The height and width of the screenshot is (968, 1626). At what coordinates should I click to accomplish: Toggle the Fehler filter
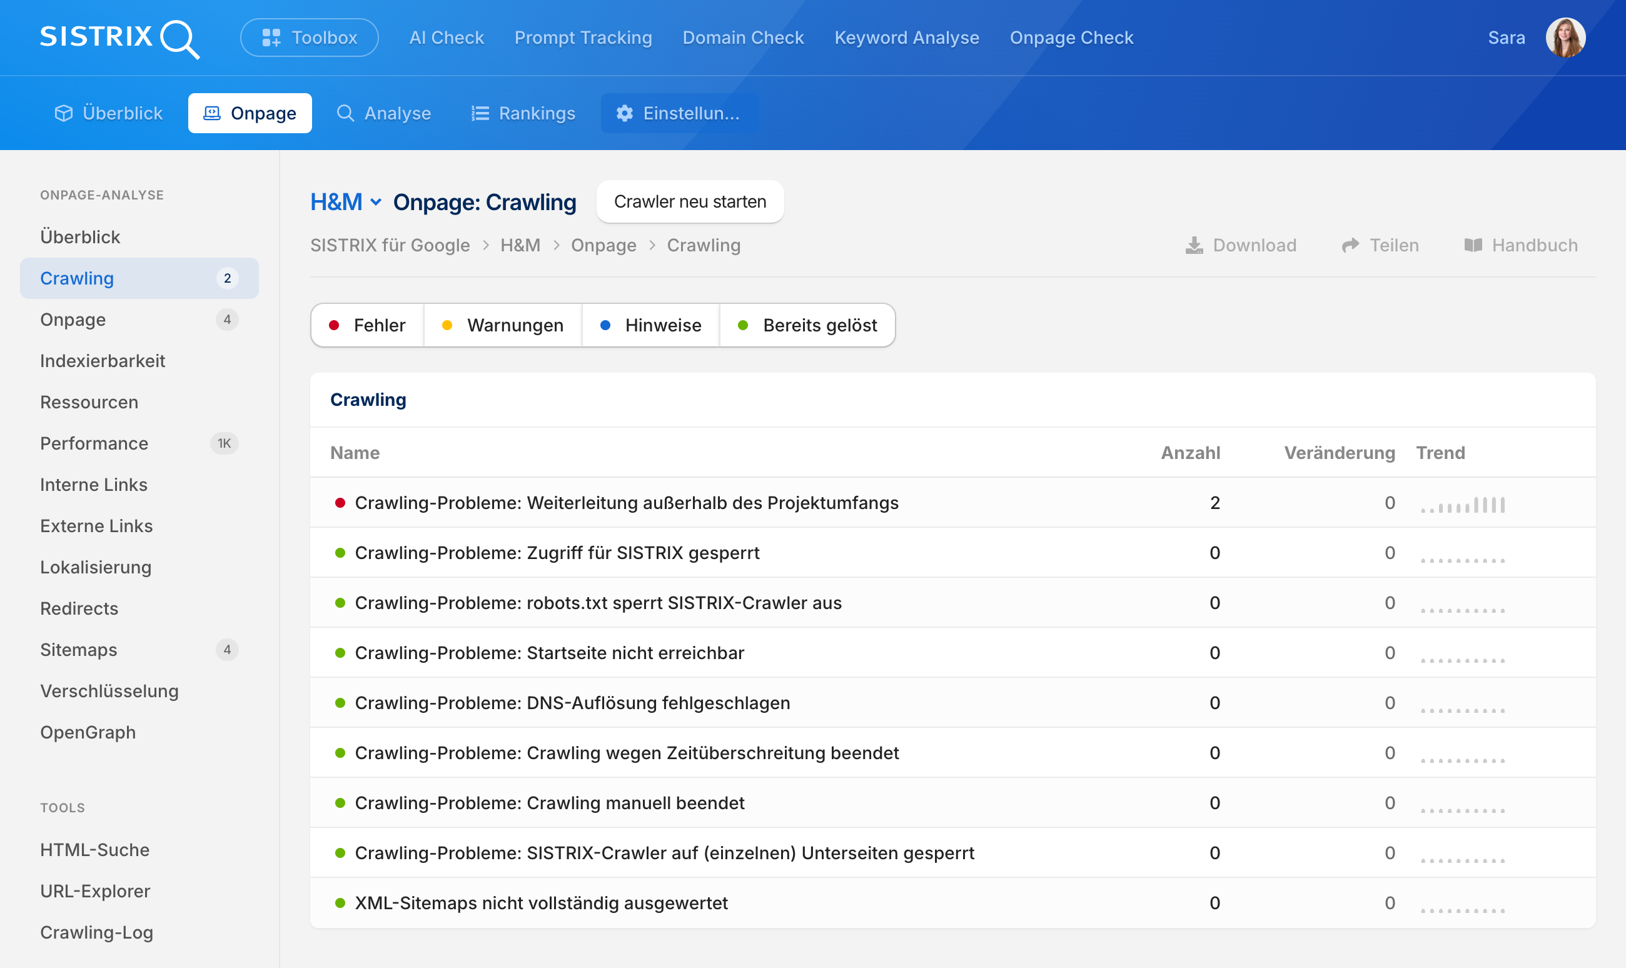[367, 326]
